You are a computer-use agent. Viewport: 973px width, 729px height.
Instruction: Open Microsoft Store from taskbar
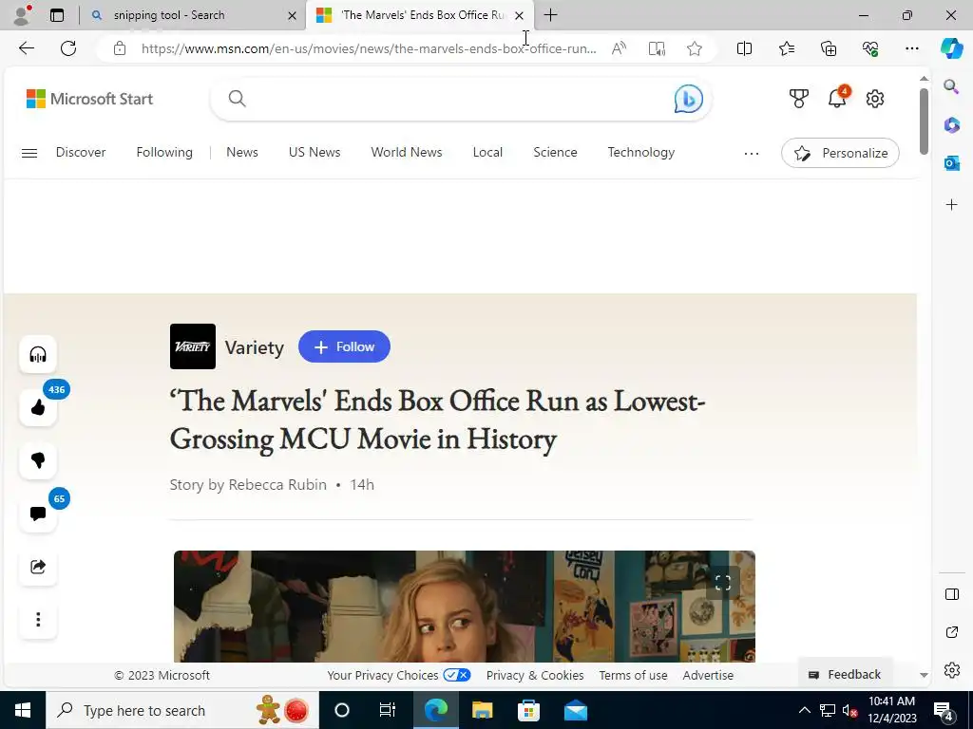(528, 710)
